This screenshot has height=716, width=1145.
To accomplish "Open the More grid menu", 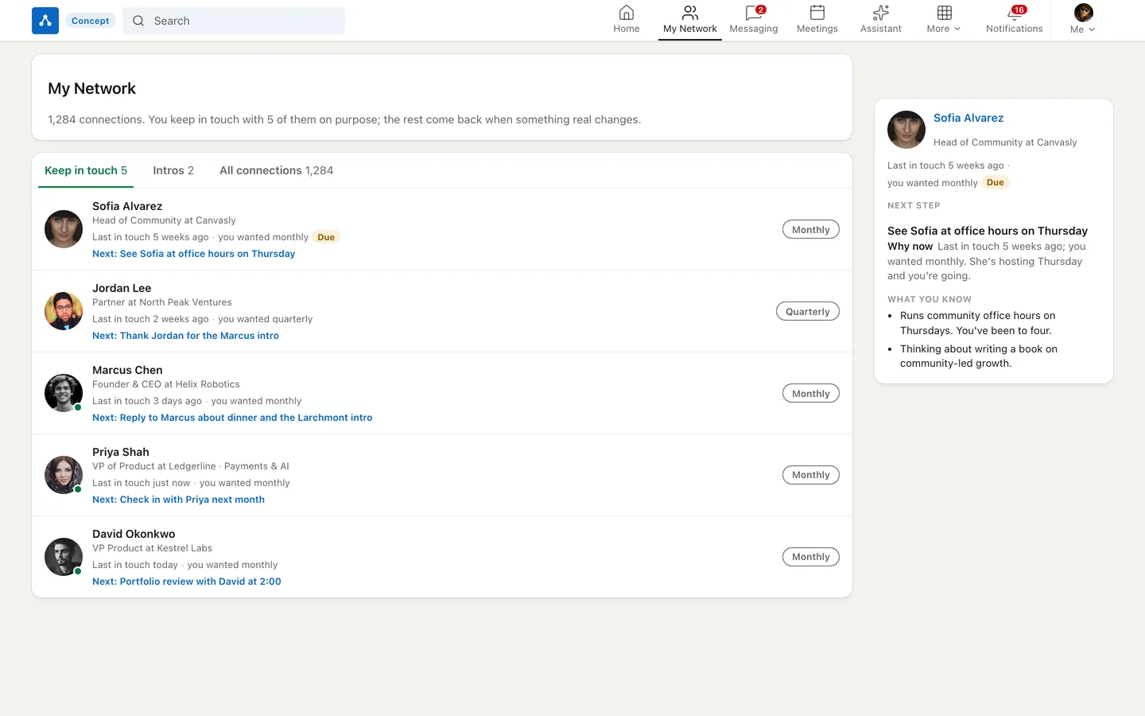I will (x=944, y=20).
